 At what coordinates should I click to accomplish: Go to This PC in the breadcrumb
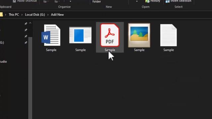coord(14,15)
